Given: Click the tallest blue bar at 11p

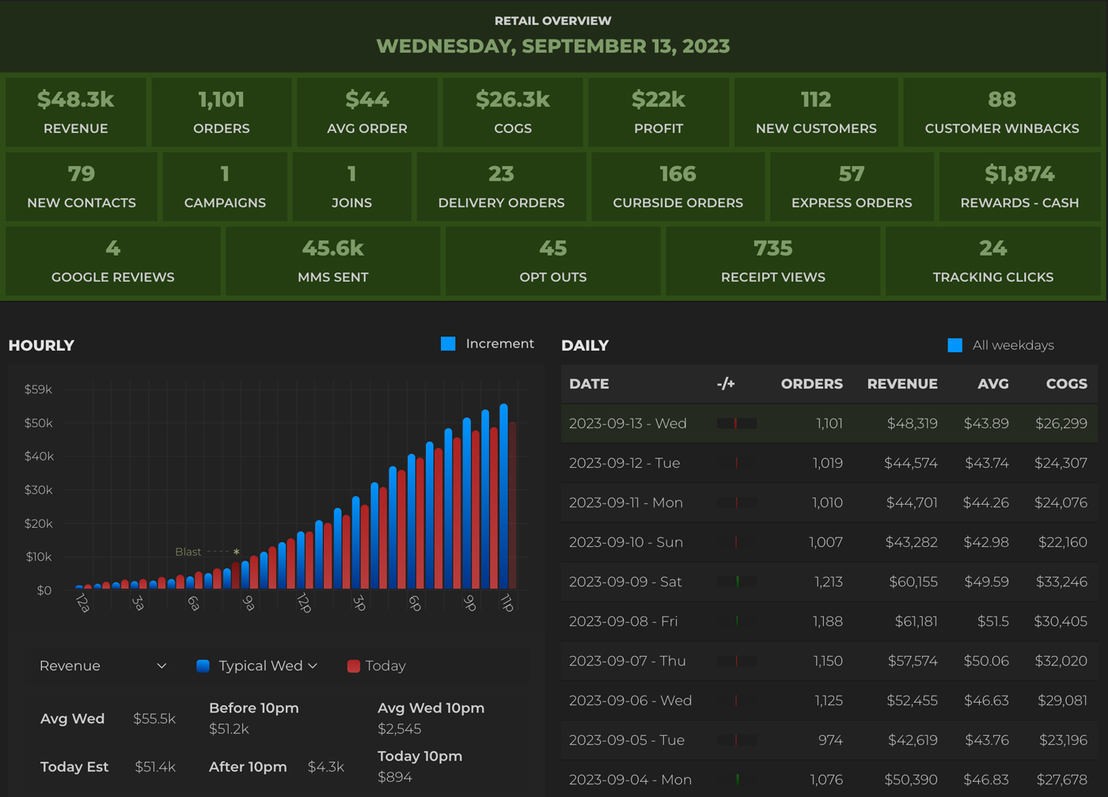Looking at the screenshot, I should tap(503, 499).
